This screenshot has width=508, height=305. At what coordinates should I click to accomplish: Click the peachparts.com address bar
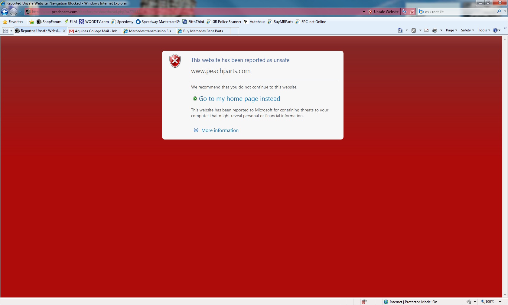click(x=194, y=12)
